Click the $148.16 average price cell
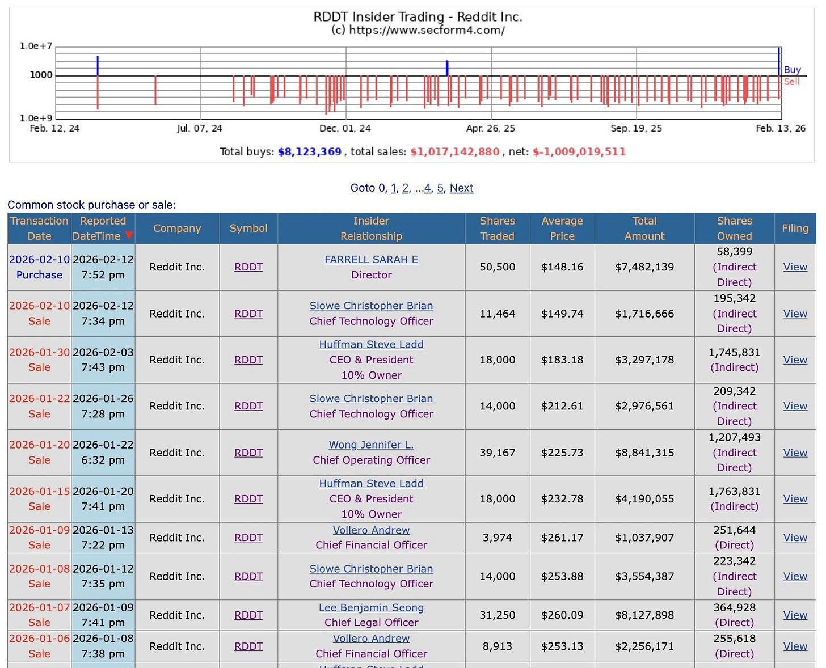826x668 pixels. 562,267
